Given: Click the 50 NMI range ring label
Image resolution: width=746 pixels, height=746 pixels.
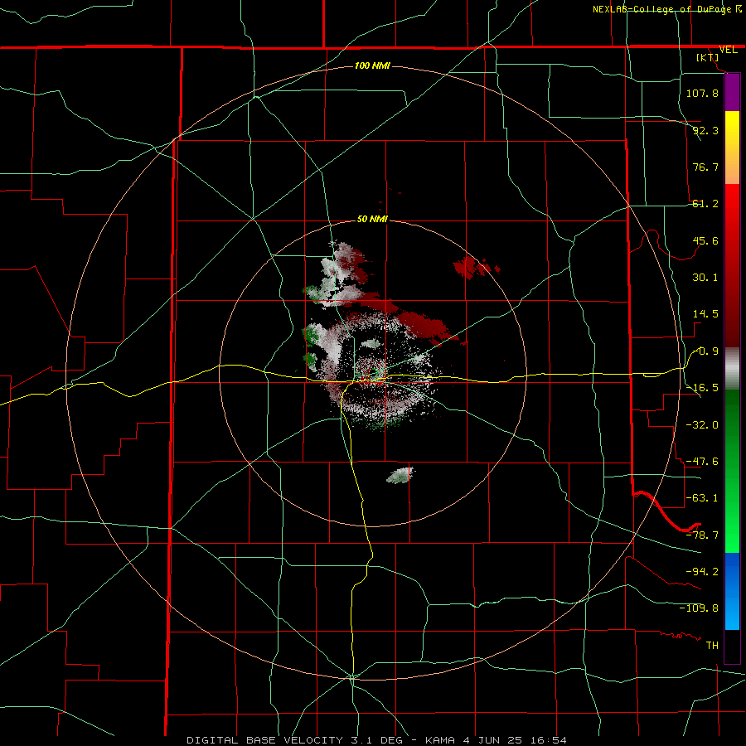Looking at the screenshot, I should pyautogui.click(x=372, y=219).
